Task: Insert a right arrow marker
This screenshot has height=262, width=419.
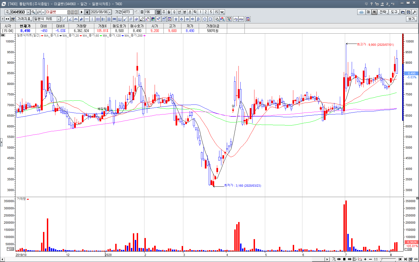Action: point(193,19)
